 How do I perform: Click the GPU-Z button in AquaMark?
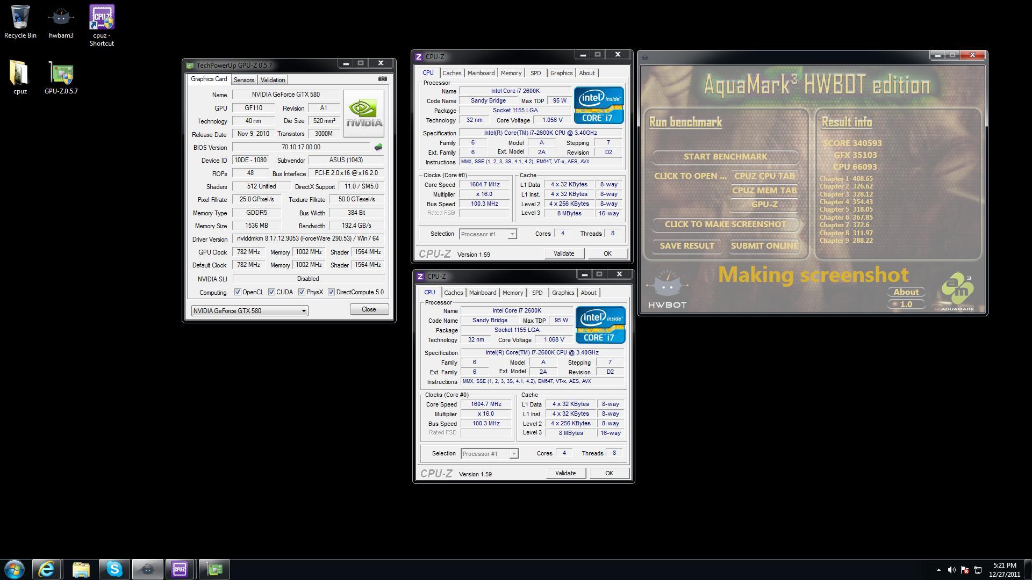click(764, 205)
